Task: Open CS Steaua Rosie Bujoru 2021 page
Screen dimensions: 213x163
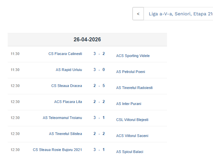Action: (57, 150)
